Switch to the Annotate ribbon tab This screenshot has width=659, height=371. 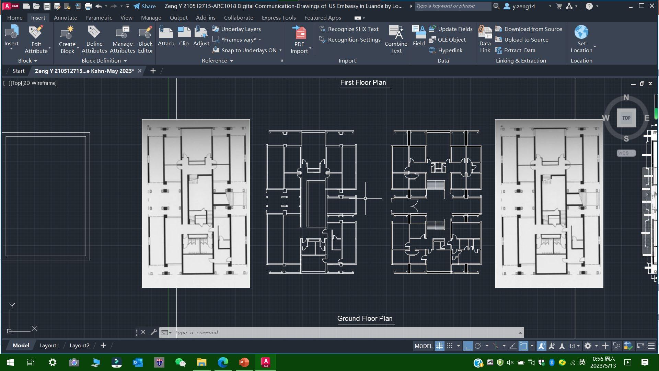[65, 18]
